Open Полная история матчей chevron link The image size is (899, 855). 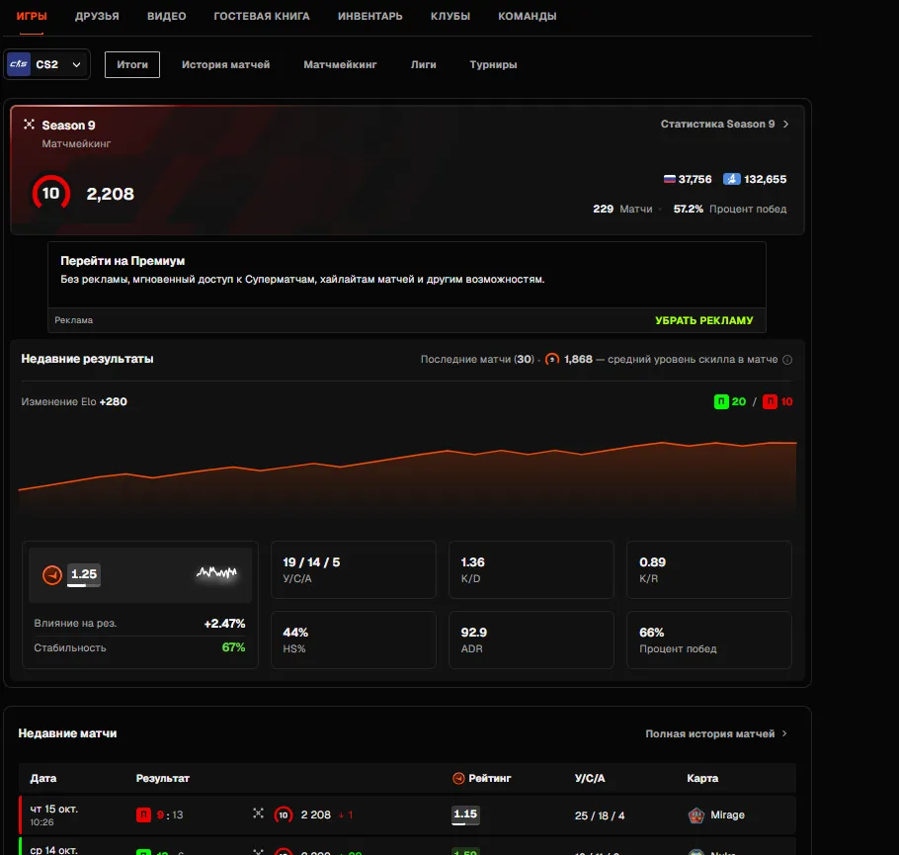click(x=716, y=734)
